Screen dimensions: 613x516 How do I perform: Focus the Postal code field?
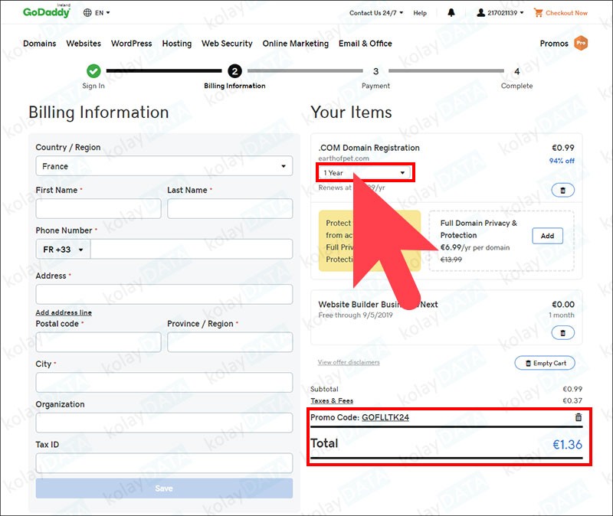click(99, 342)
